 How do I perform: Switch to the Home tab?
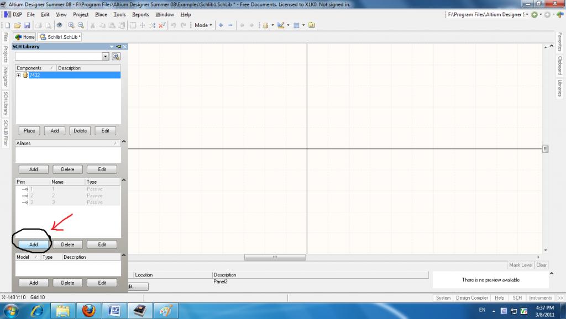pos(24,37)
